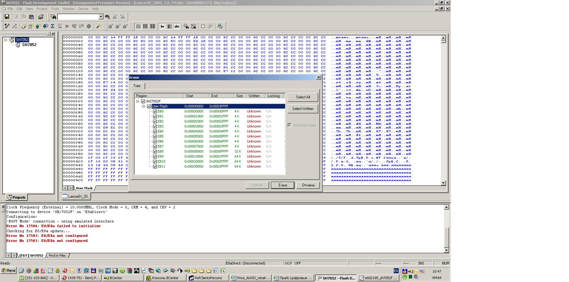Click the Upload image green up-arrow icon
Viewport: 569px width, 282px height.
tap(38, 26)
